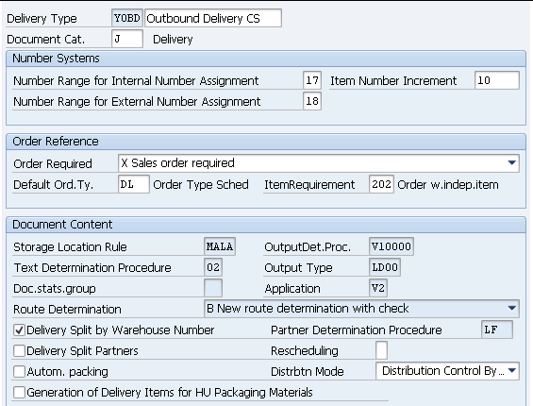Click the Internal Number Assignment range field
The image size is (533, 406).
click(312, 80)
